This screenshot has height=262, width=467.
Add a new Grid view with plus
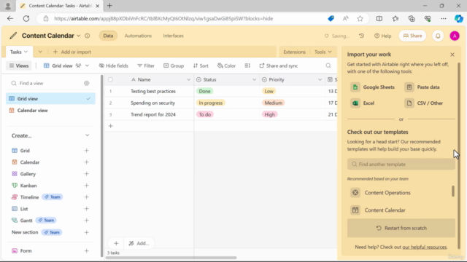pyautogui.click(x=86, y=151)
